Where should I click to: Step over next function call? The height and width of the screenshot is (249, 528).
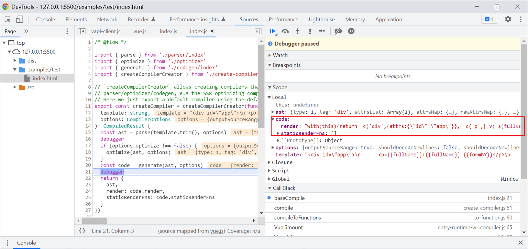[285, 31]
